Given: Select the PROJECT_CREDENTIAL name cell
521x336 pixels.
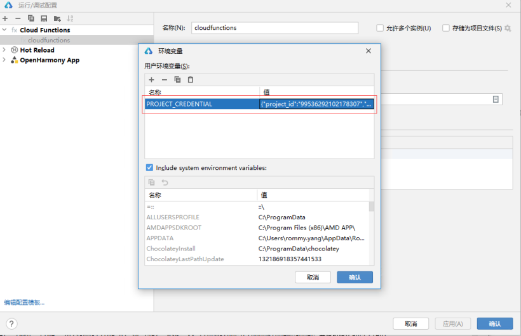Looking at the screenshot, I should pyautogui.click(x=202, y=104).
